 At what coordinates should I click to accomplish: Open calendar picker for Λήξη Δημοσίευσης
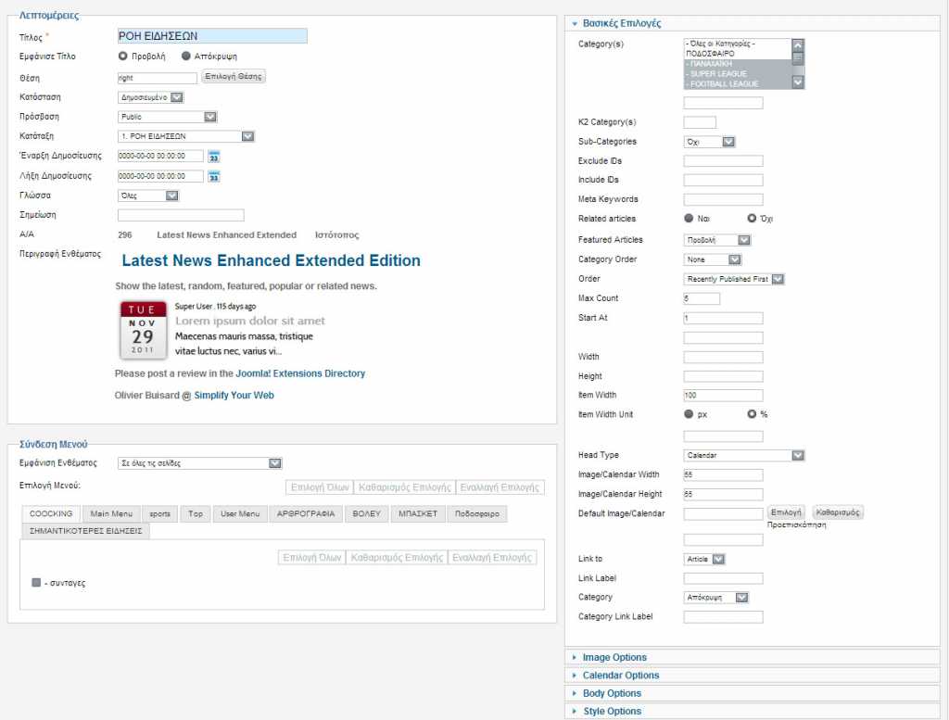[x=213, y=176]
